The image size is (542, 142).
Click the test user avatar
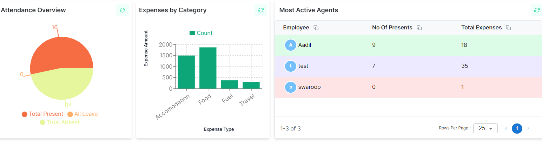tap(291, 66)
